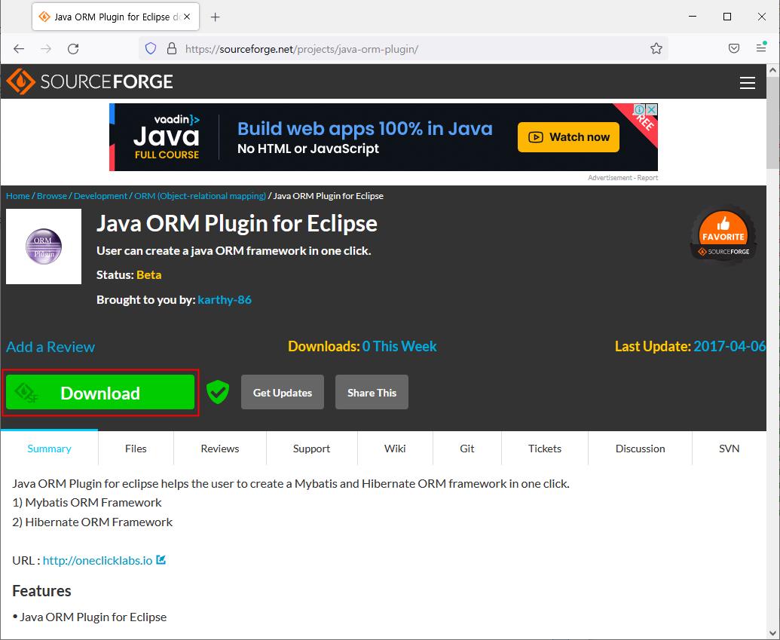Viewport: 780px width, 640px height.
Task: Click the 0 This Week downloads link
Action: (399, 346)
